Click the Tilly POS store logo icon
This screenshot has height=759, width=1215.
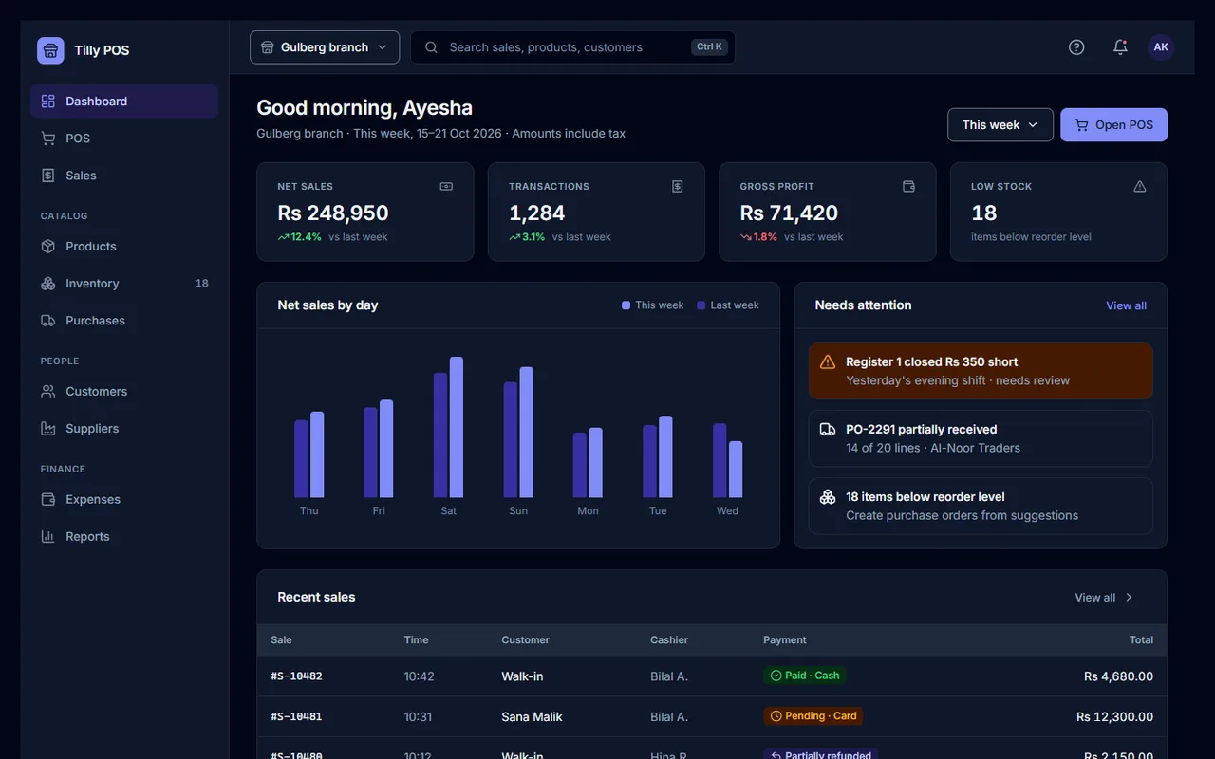50,50
